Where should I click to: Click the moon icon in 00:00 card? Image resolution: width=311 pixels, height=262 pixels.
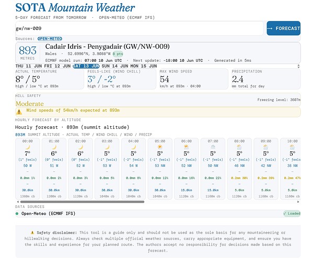click(28, 147)
